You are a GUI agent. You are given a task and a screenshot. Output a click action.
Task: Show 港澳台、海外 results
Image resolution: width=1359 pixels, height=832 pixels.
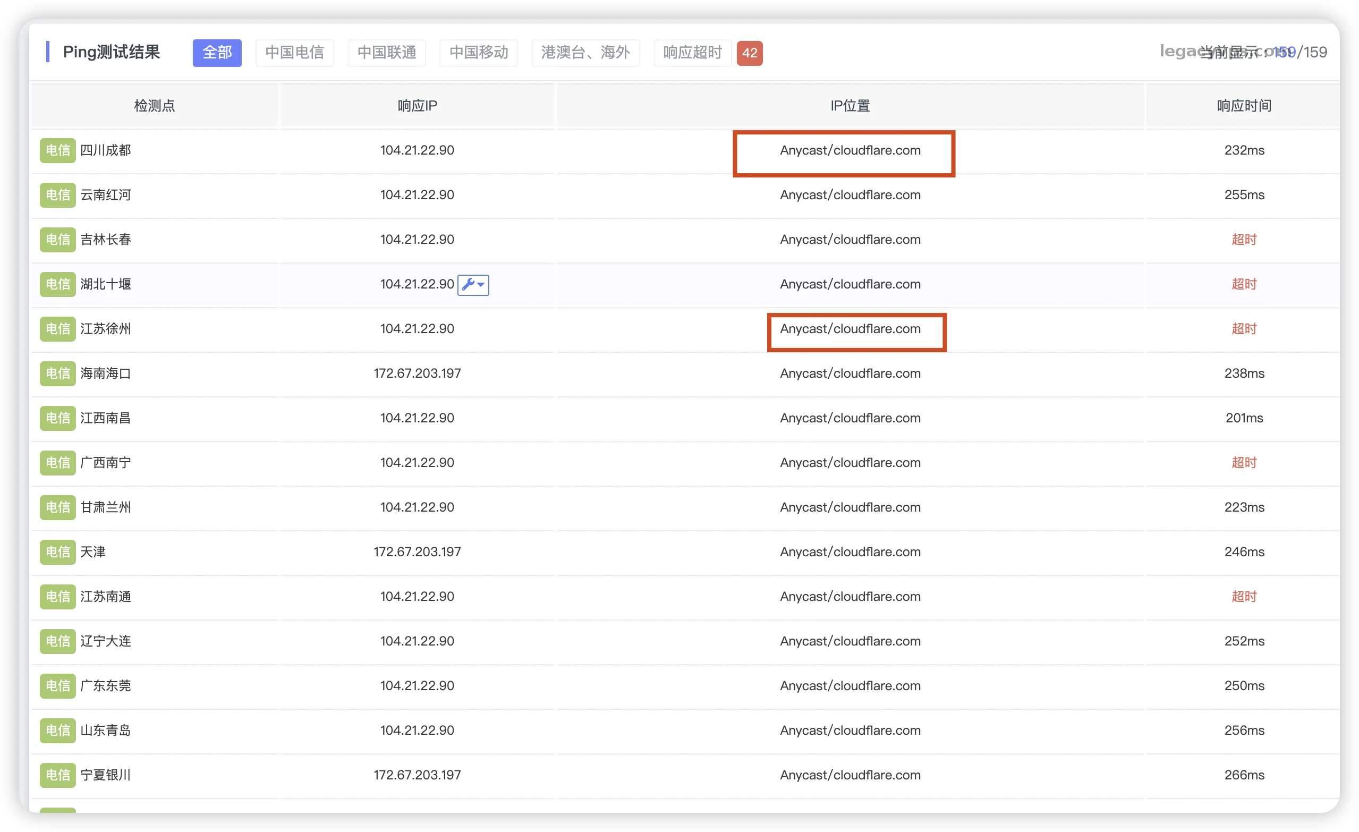[585, 53]
